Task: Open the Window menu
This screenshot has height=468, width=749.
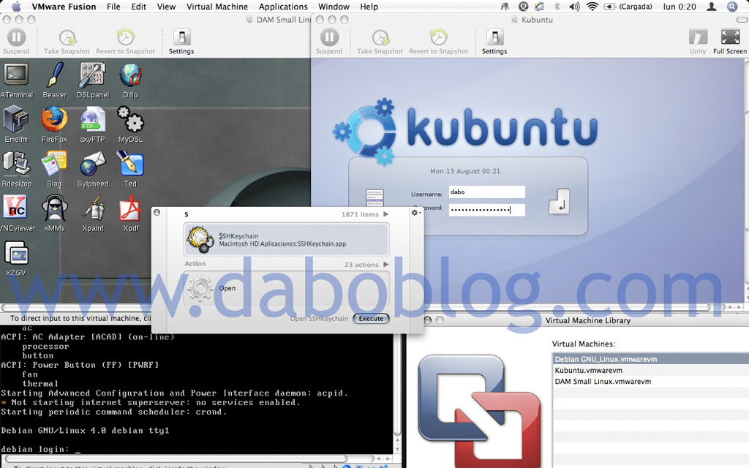Action: pyautogui.click(x=334, y=7)
